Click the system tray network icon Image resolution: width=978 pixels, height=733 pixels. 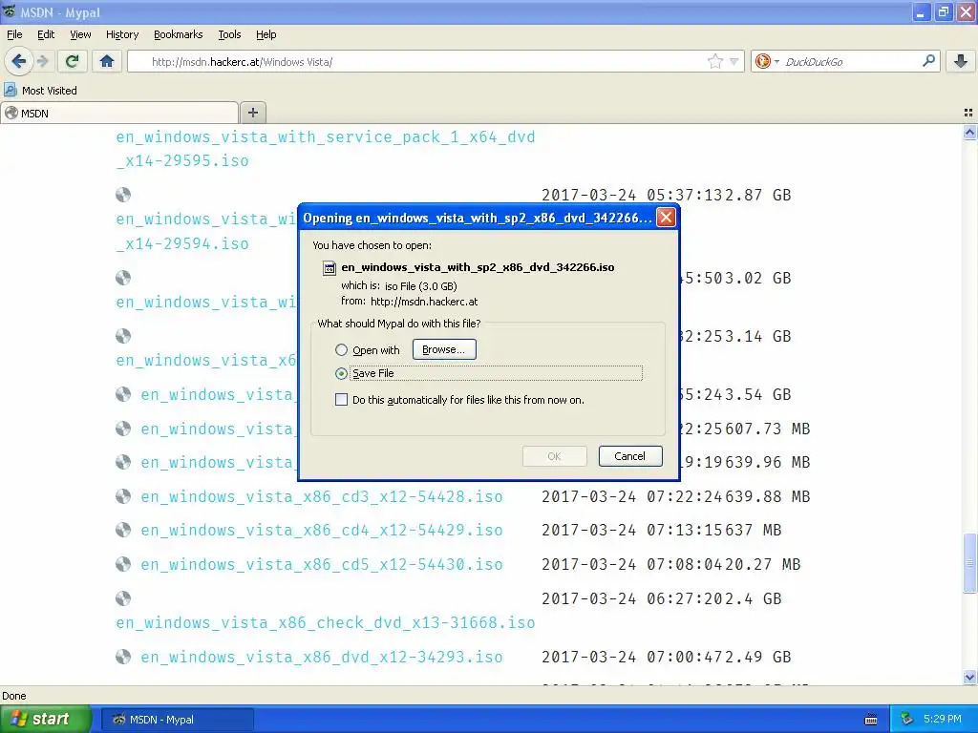[907, 720]
